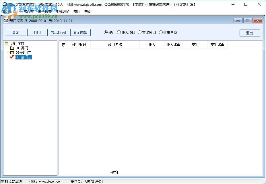
Task: Click the 导出Excel button
Action: pyautogui.click(x=59, y=32)
